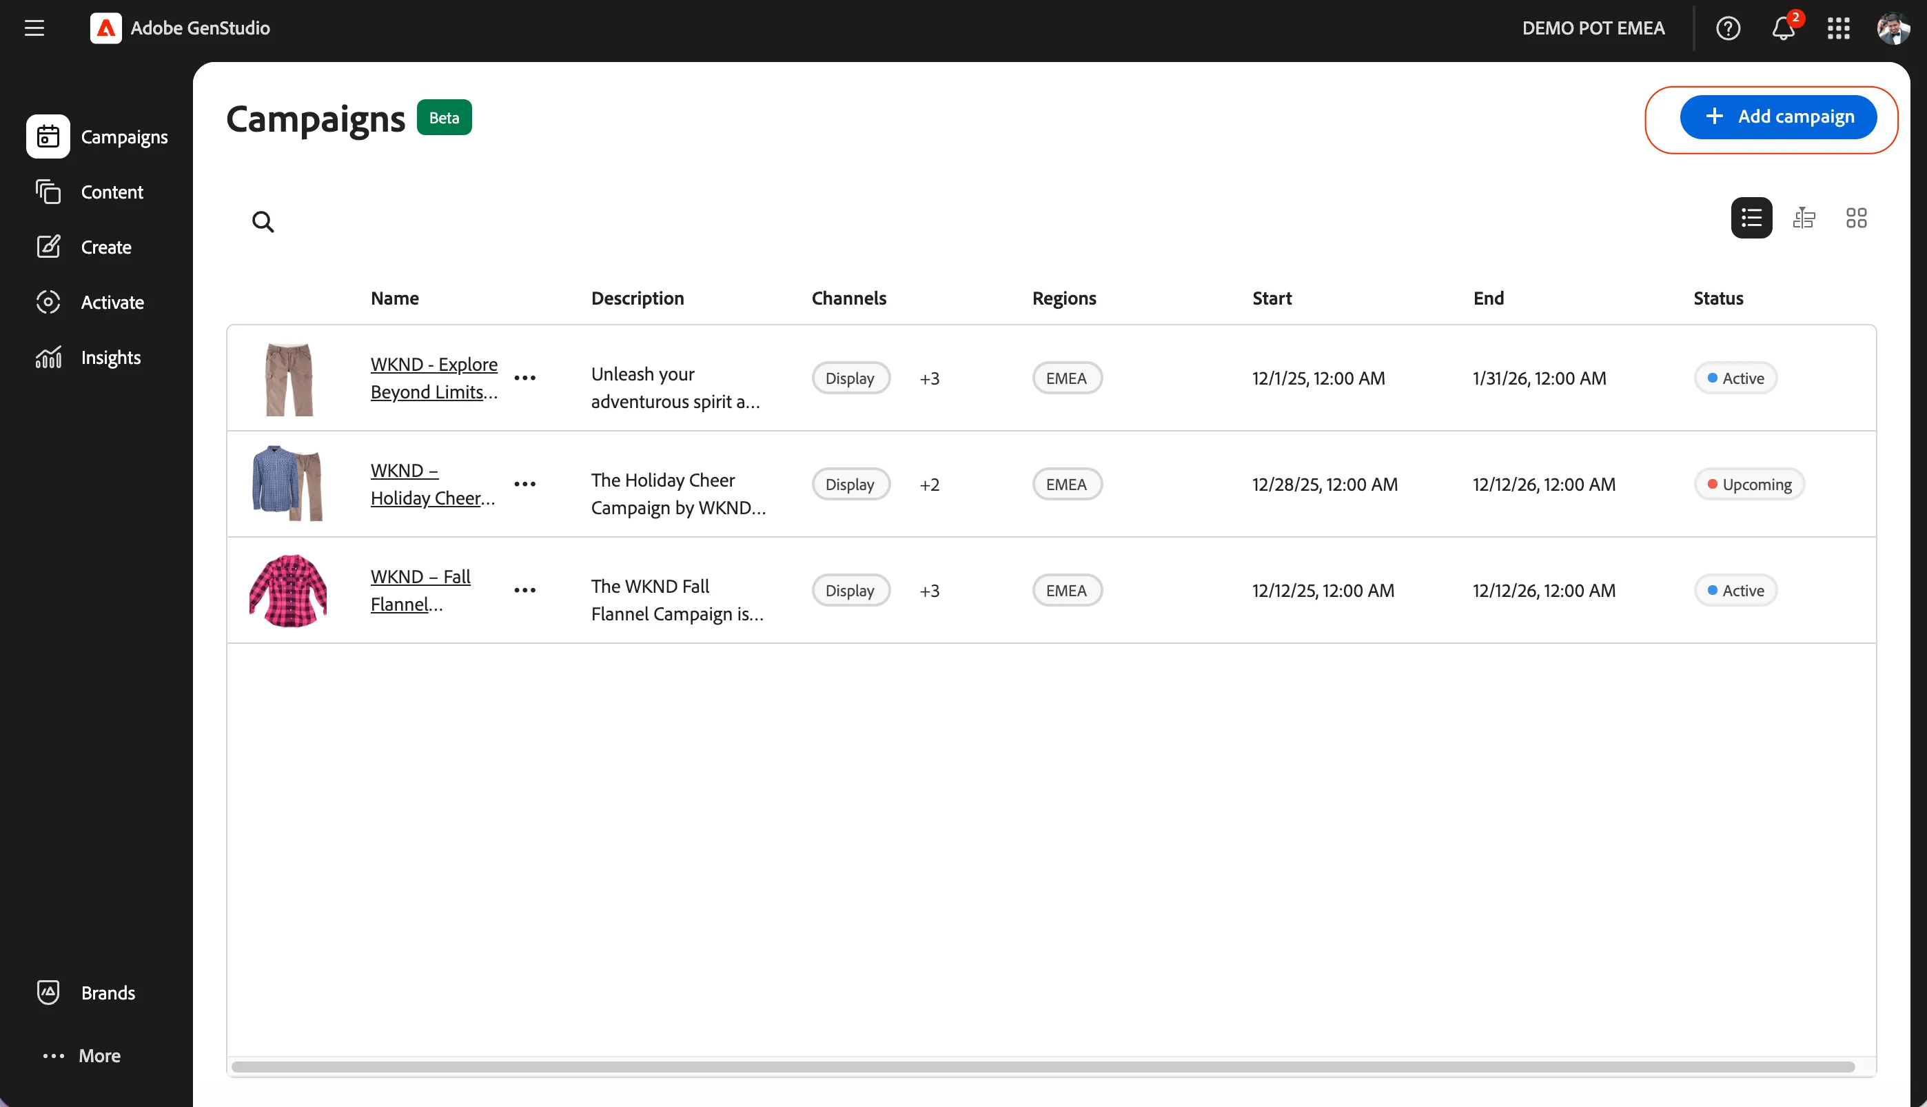Go to Content in sidebar
The height and width of the screenshot is (1107, 1927).
[90, 192]
